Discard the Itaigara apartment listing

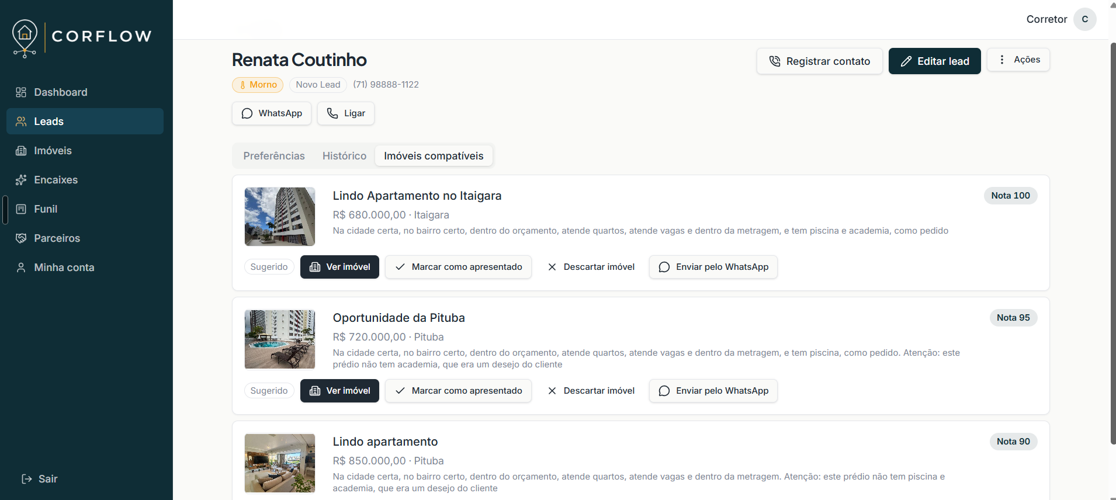[591, 267]
